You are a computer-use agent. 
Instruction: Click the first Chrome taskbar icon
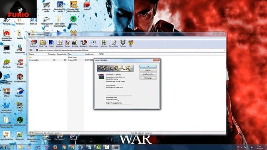(x=64, y=147)
